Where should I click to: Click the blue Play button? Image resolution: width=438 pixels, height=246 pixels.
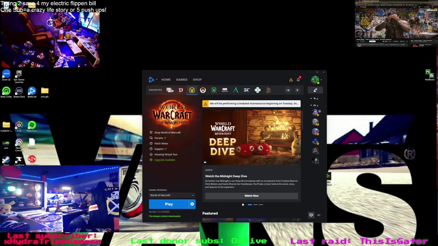point(169,204)
